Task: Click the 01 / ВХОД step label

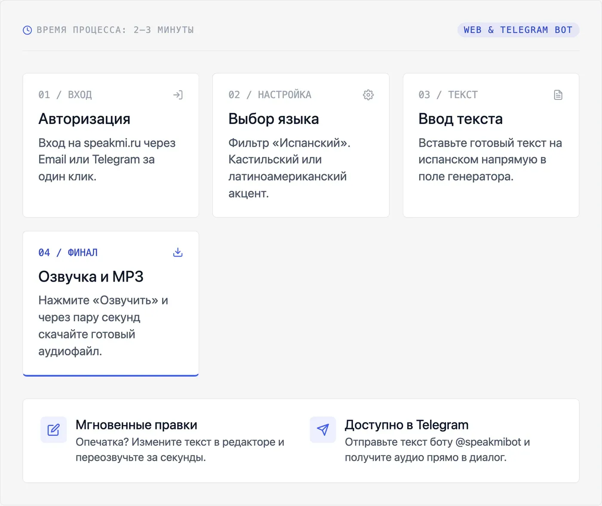Action: 65,95
